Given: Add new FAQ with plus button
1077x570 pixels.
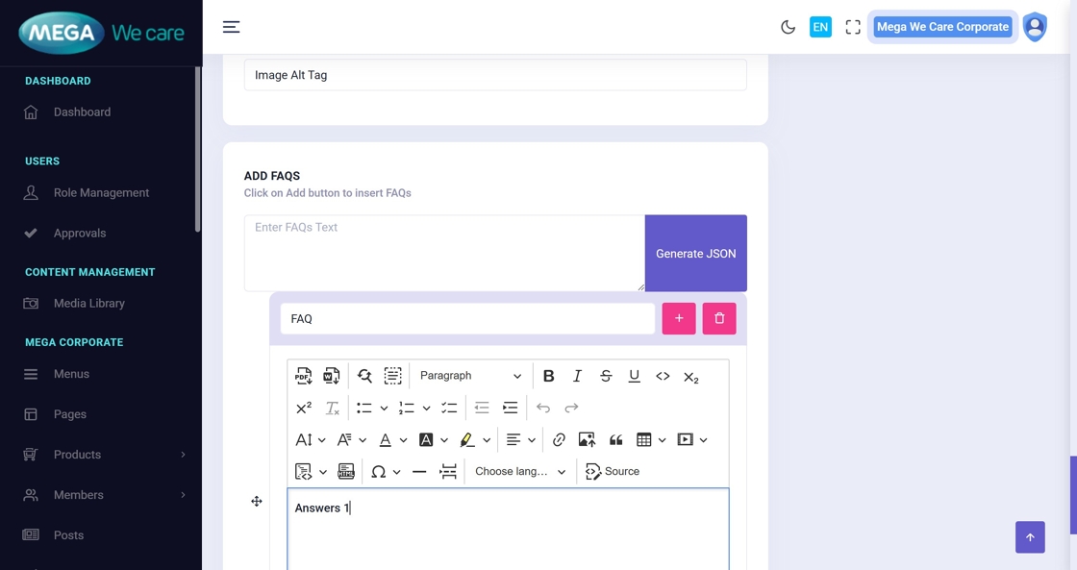Looking at the screenshot, I should [x=679, y=318].
